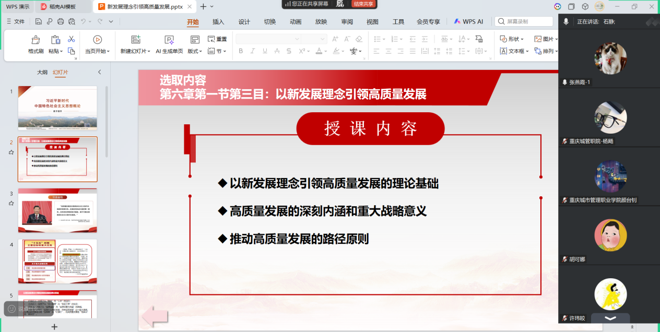Select slide 3 thumbnail
The image size is (660, 332).
coord(57,210)
